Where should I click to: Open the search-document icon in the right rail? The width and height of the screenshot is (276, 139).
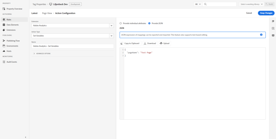(273, 28)
